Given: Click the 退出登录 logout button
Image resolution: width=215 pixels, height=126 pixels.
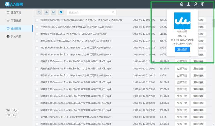Looking at the screenshot, I should (182, 49).
